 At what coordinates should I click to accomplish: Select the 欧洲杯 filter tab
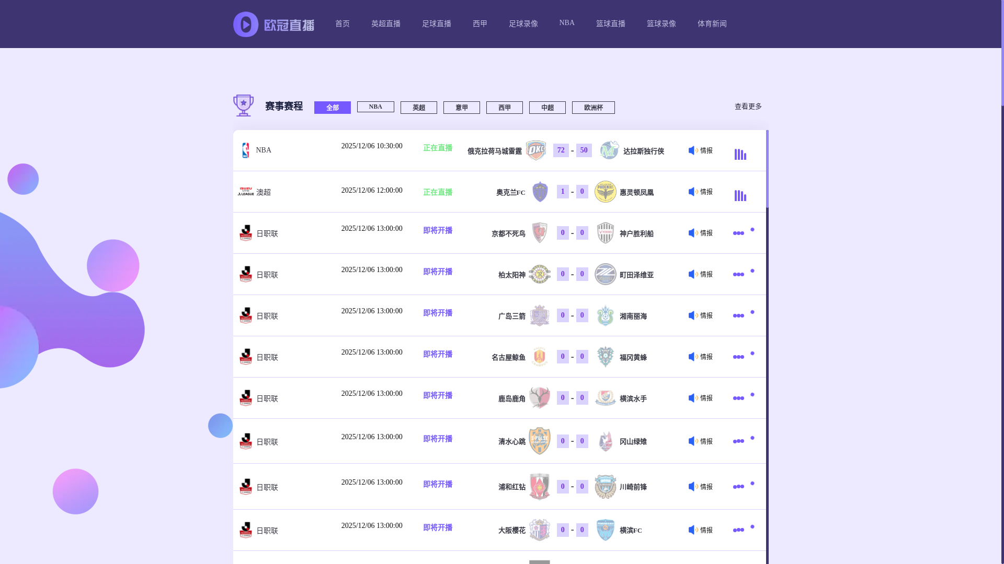593,108
